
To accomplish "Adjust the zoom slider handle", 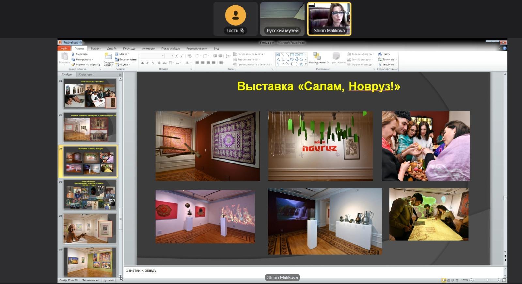I will (487, 280).
